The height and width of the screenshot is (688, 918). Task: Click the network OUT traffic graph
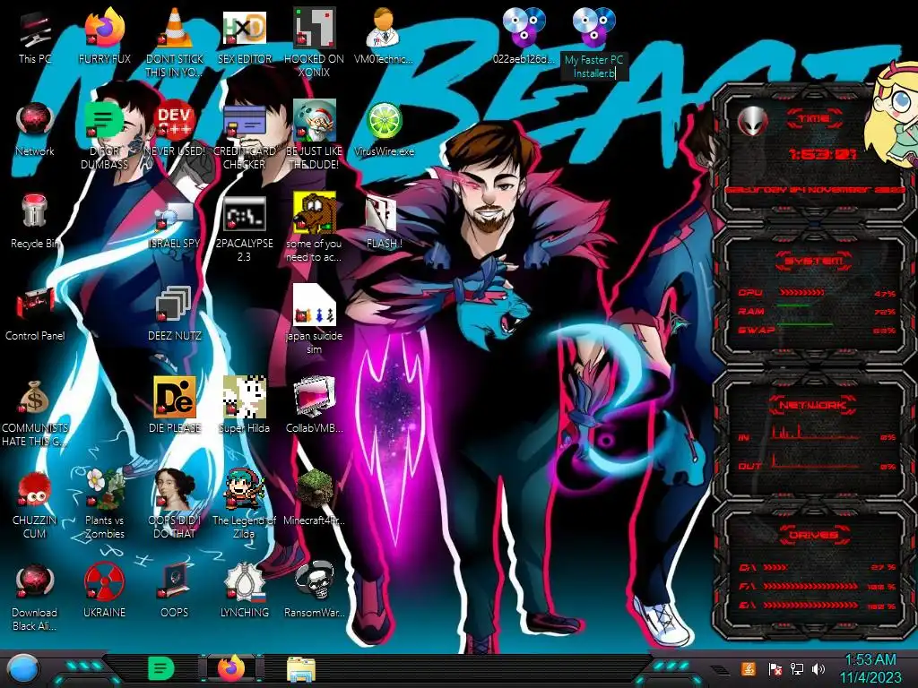[x=815, y=462]
